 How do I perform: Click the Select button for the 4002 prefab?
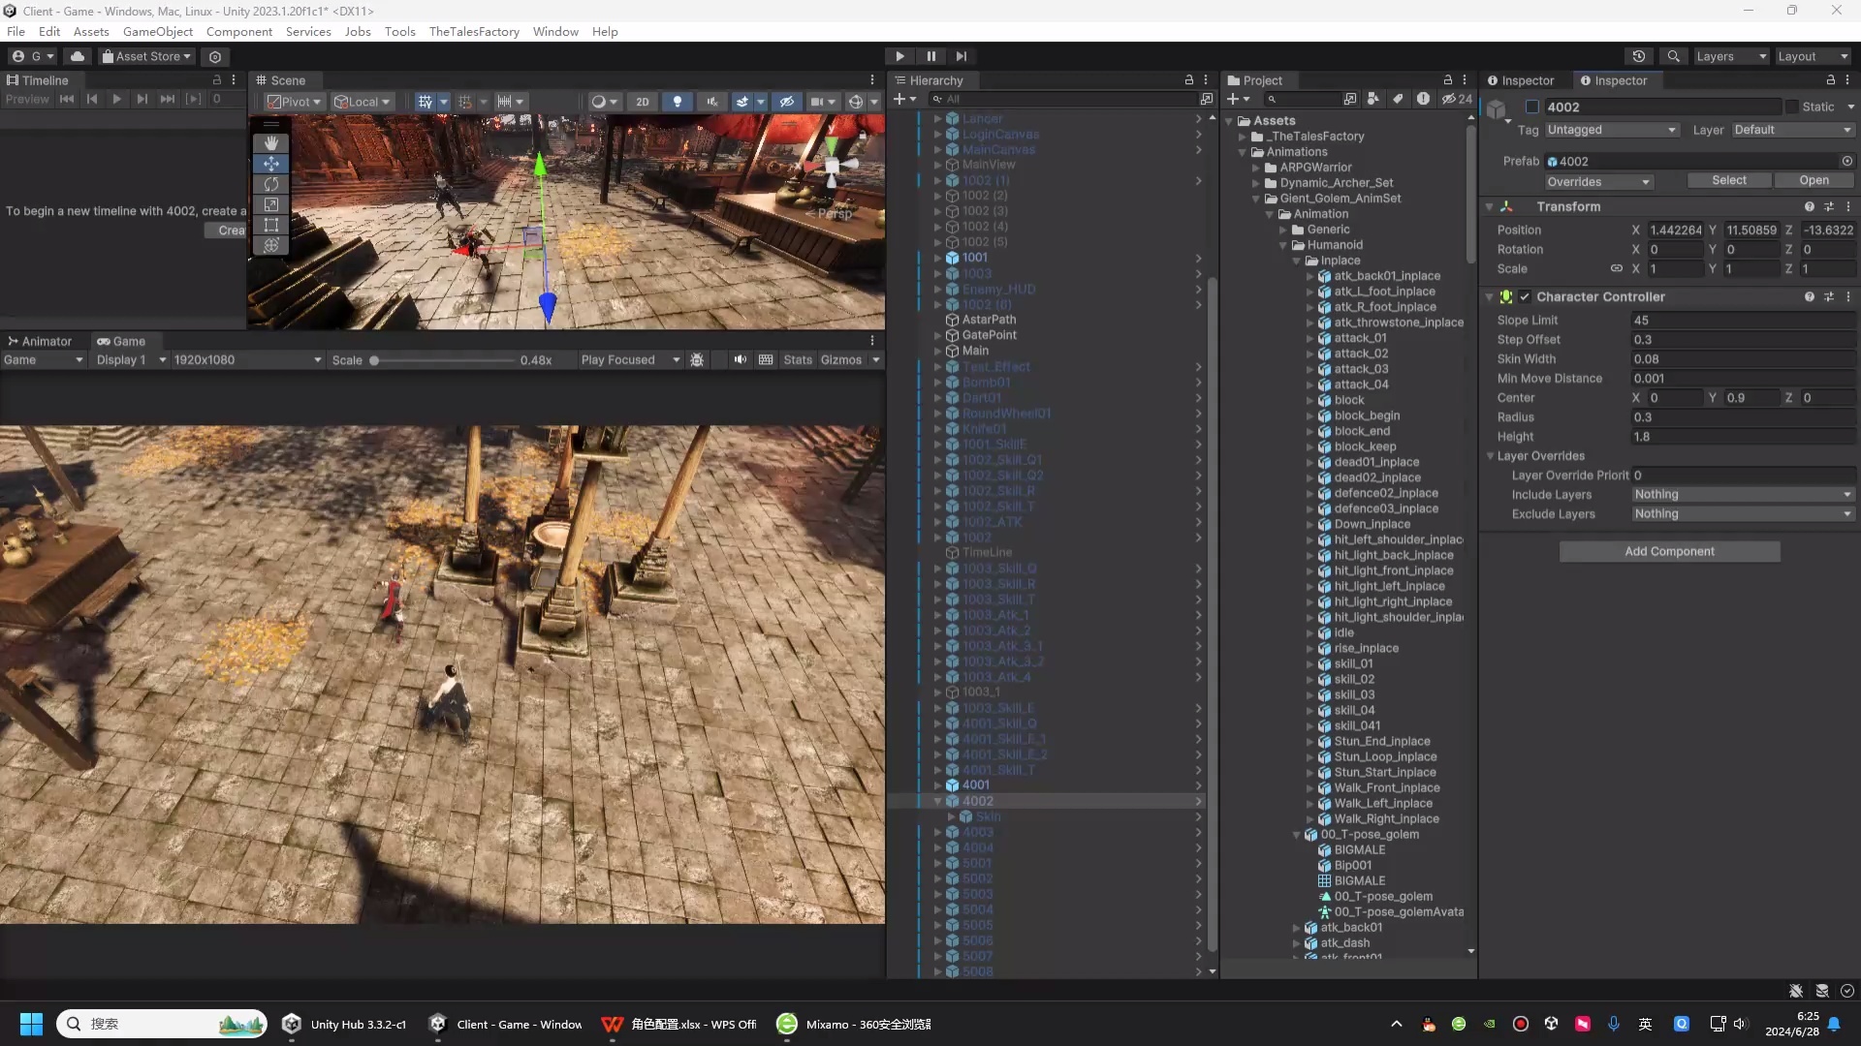pos(1728,180)
